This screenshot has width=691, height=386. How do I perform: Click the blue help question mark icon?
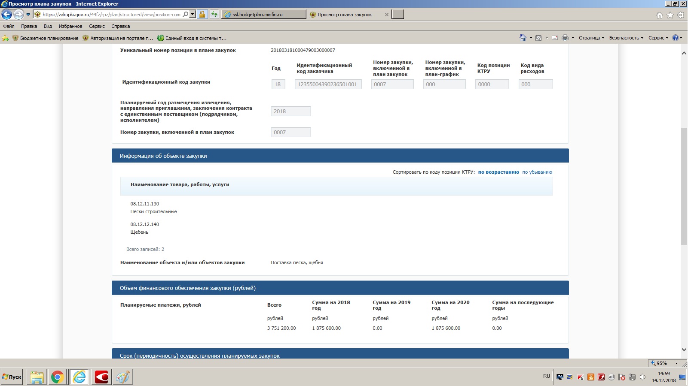[x=675, y=38]
